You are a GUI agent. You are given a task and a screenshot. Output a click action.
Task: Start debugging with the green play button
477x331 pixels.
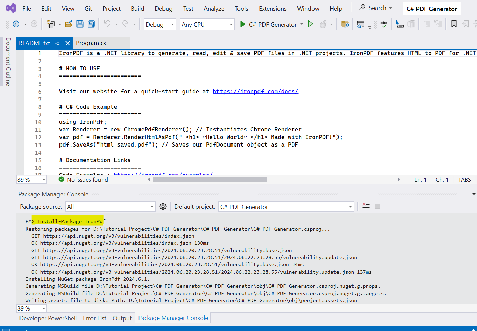(243, 24)
